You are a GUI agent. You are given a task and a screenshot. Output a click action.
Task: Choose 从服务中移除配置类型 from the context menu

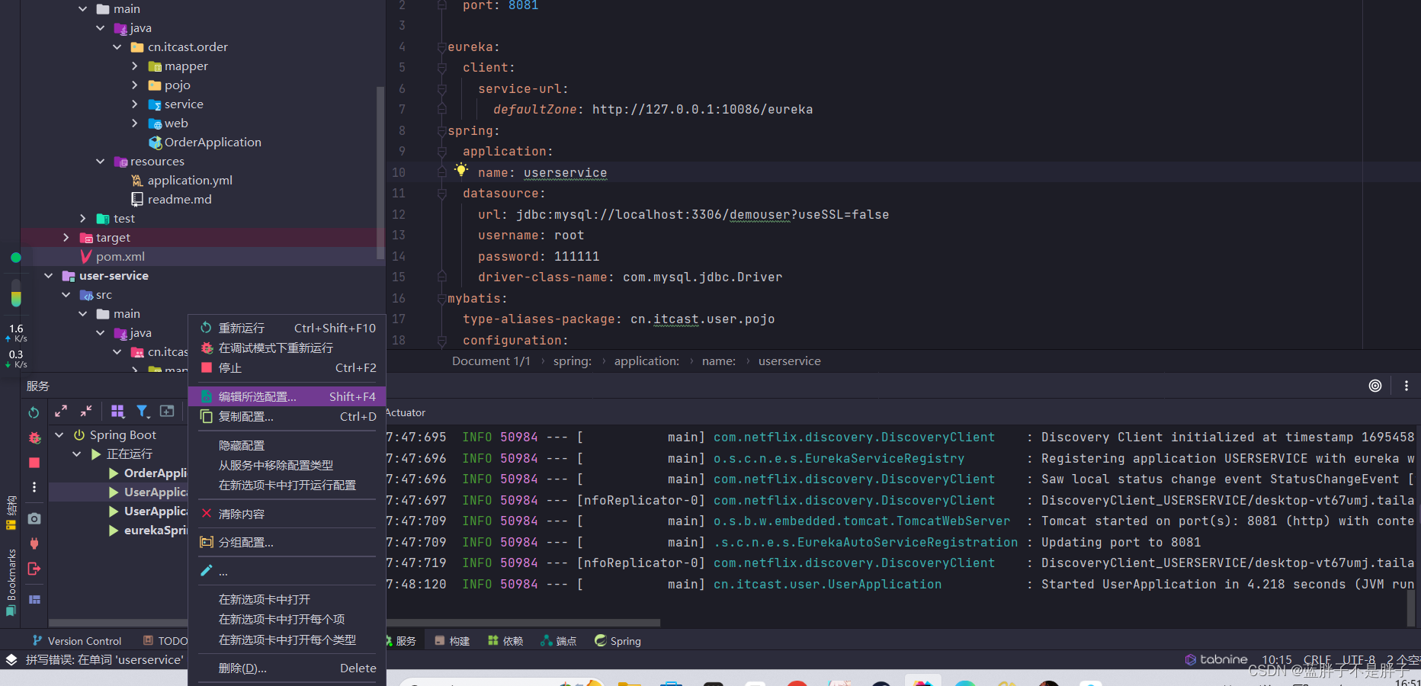[287, 465]
